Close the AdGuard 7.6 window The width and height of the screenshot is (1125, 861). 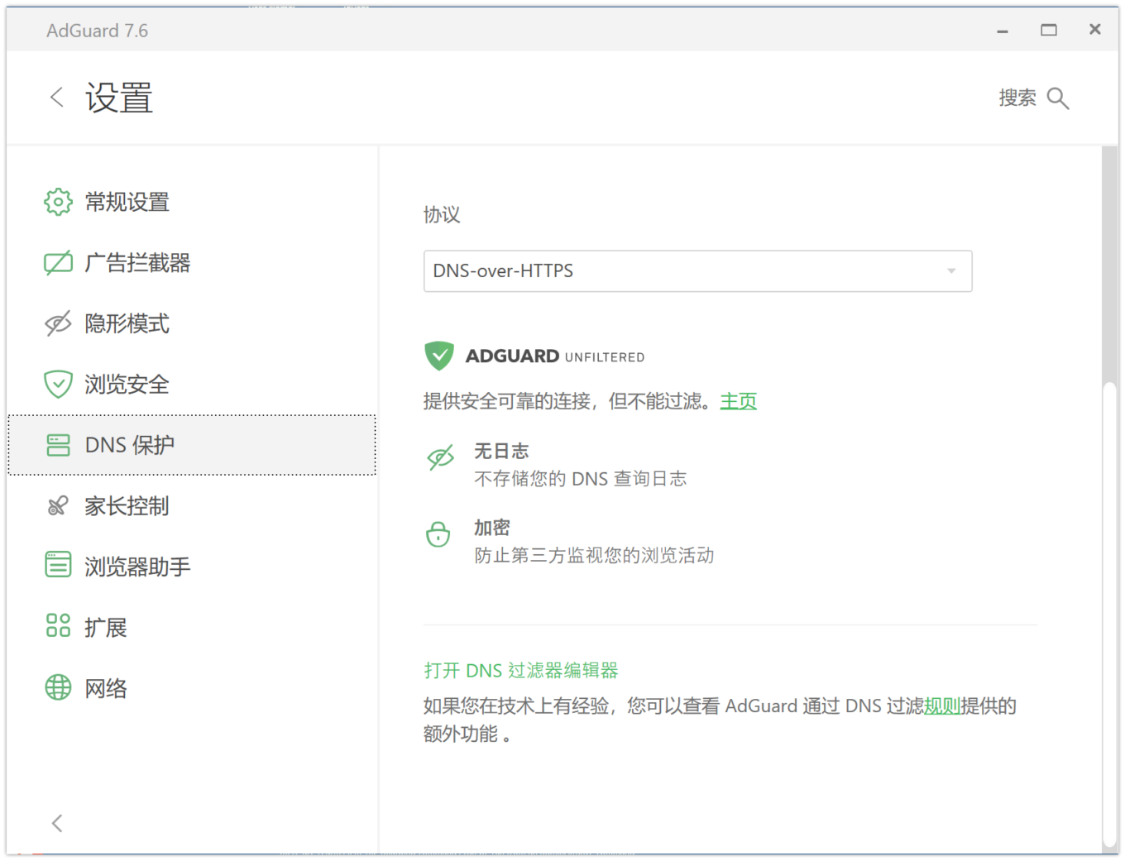point(1095,30)
